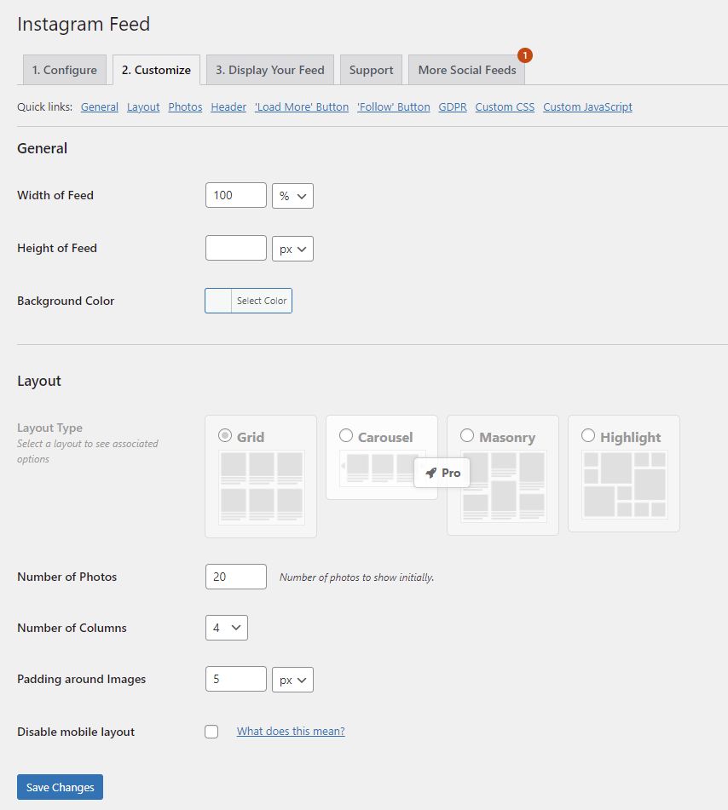Select the Carousel layout radio button

(346, 435)
